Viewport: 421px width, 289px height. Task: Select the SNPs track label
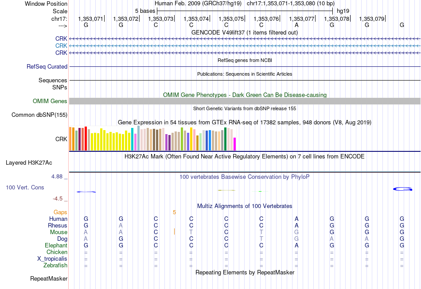[x=60, y=87]
